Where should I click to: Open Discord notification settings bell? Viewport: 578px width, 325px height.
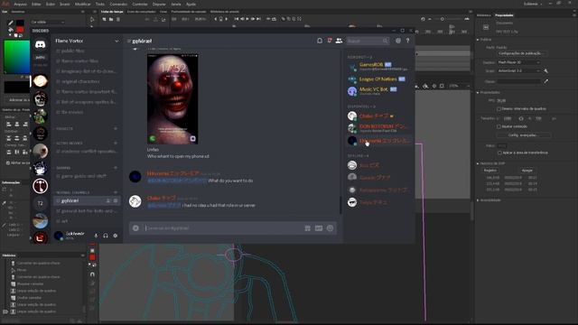(320, 41)
